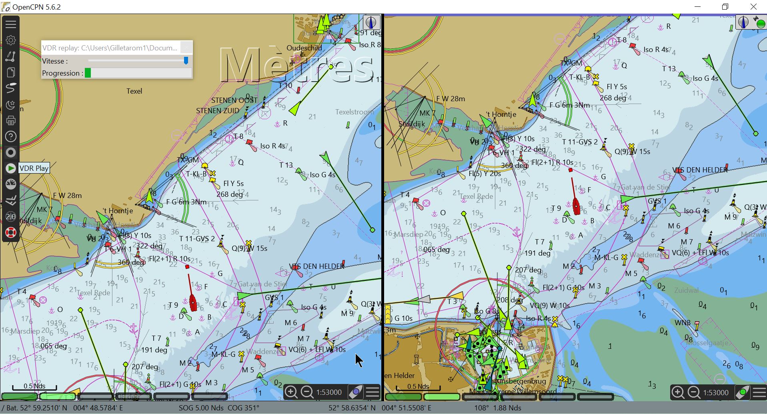767x414 pixels.
Task: Click the VDR Record button
Action: [x=11, y=152]
